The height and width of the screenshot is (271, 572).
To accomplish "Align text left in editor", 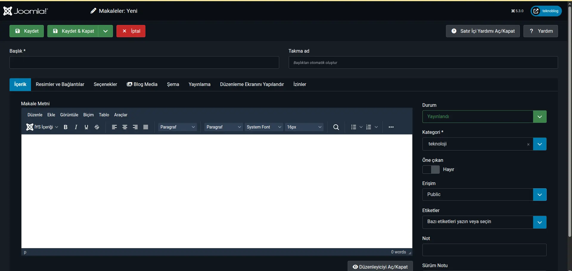I will [x=114, y=127].
